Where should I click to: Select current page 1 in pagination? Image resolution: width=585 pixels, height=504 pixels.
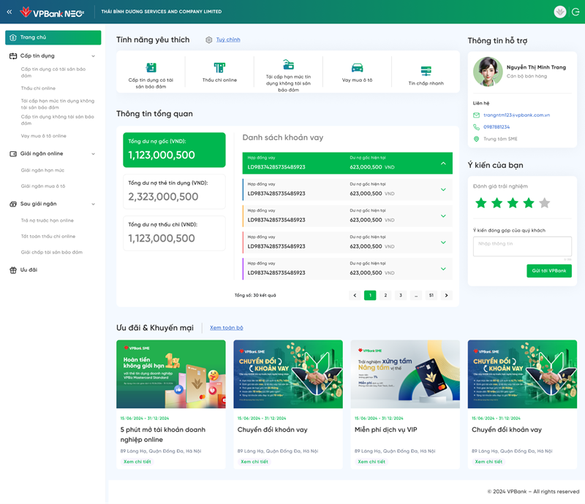[370, 296]
